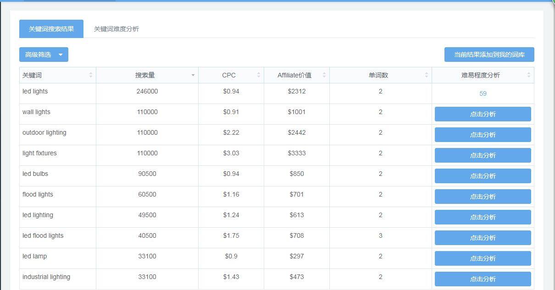Click 点击分析 for industrial lighting
The height and width of the screenshot is (290, 555).
[483, 279]
